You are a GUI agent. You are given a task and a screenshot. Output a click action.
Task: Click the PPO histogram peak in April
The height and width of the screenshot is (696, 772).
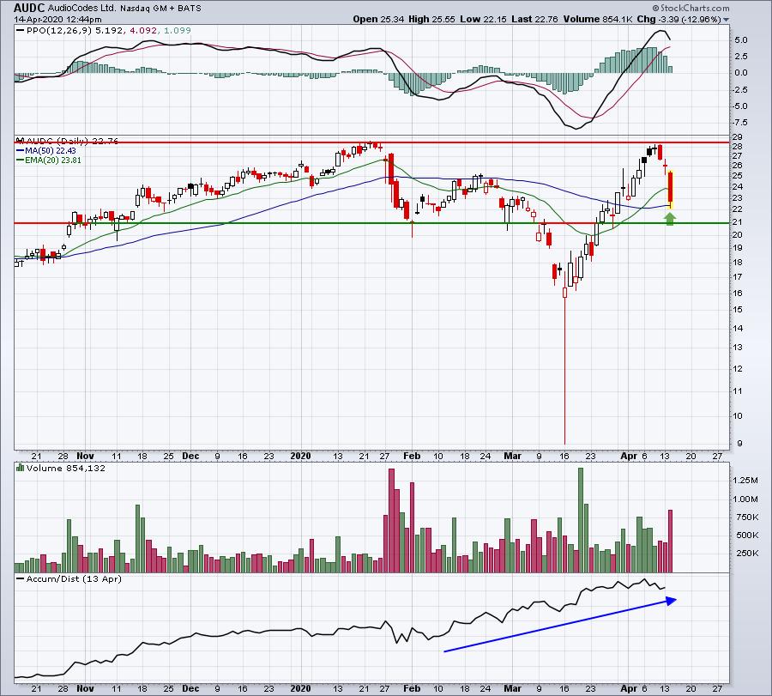pos(651,60)
